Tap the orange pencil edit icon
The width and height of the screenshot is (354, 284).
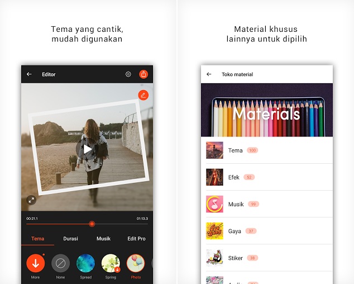[143, 95]
